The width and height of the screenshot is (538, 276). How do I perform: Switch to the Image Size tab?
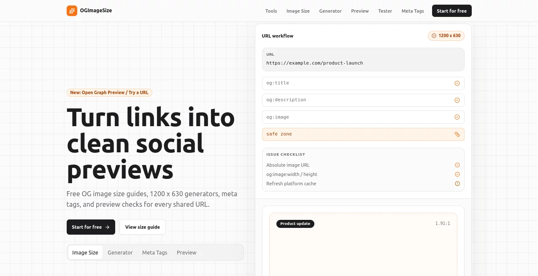click(x=85, y=252)
